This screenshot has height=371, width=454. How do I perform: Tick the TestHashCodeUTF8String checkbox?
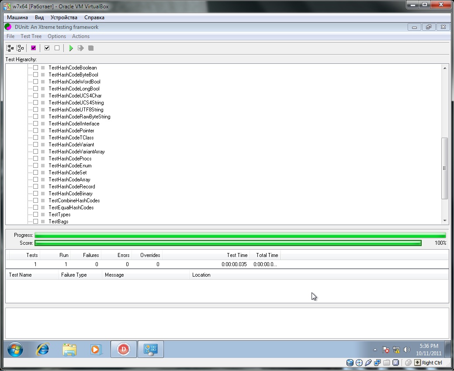coord(36,110)
